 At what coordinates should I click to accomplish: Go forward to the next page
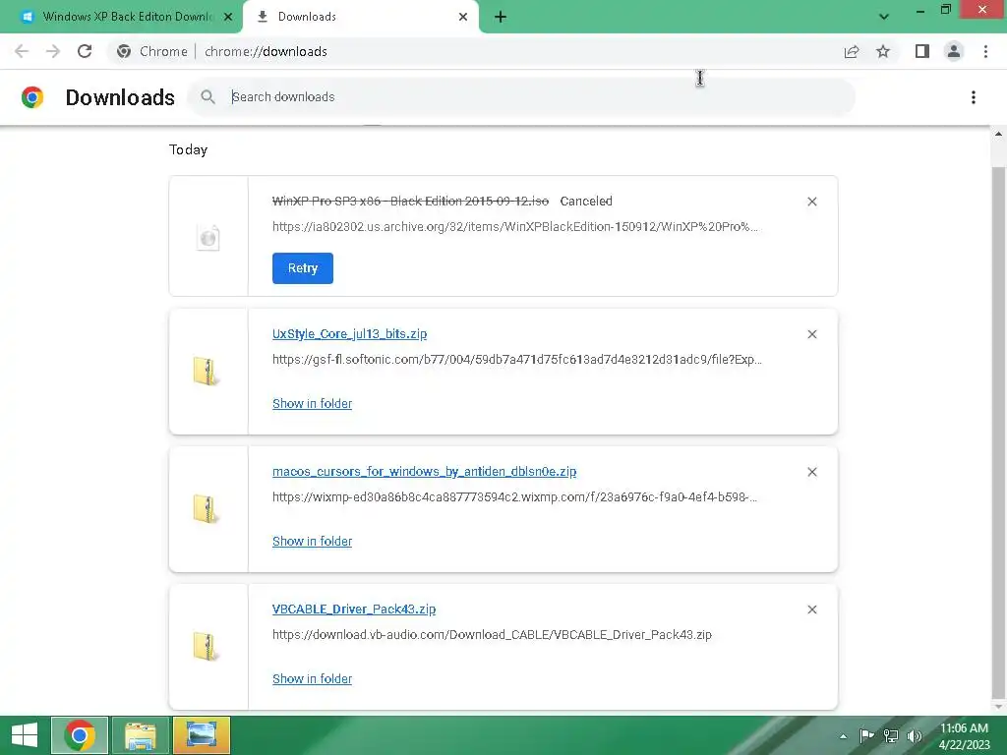pyautogui.click(x=53, y=51)
